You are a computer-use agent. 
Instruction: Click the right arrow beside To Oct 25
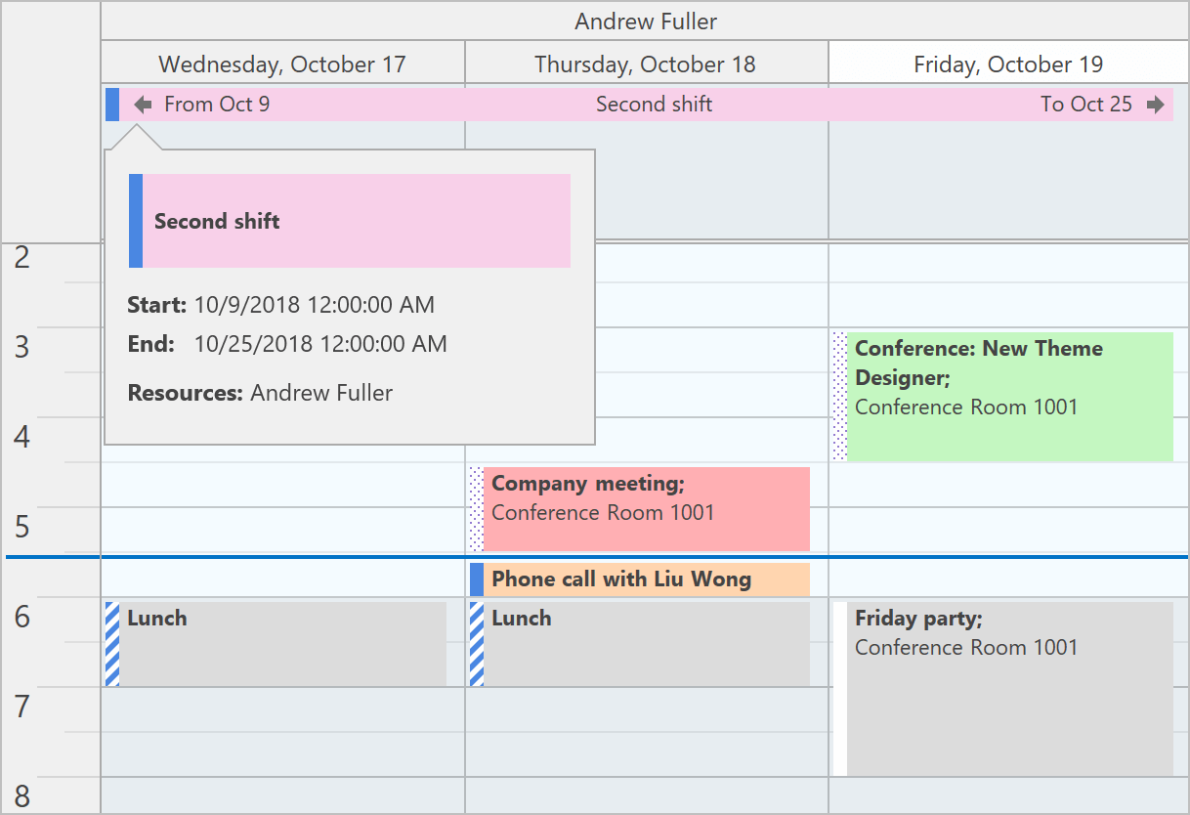pyautogui.click(x=1156, y=105)
